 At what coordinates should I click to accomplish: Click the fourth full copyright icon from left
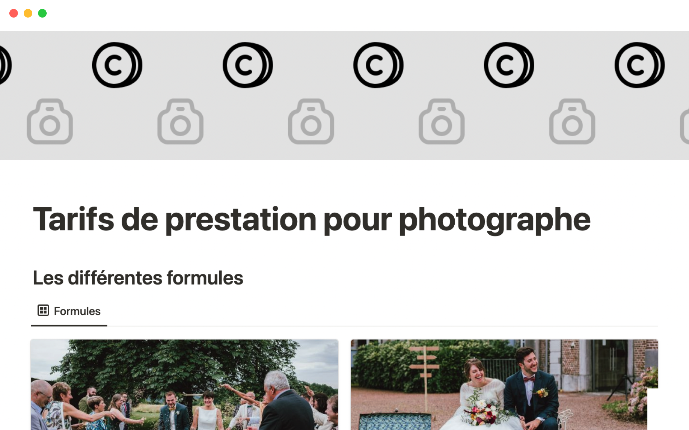[509, 65]
